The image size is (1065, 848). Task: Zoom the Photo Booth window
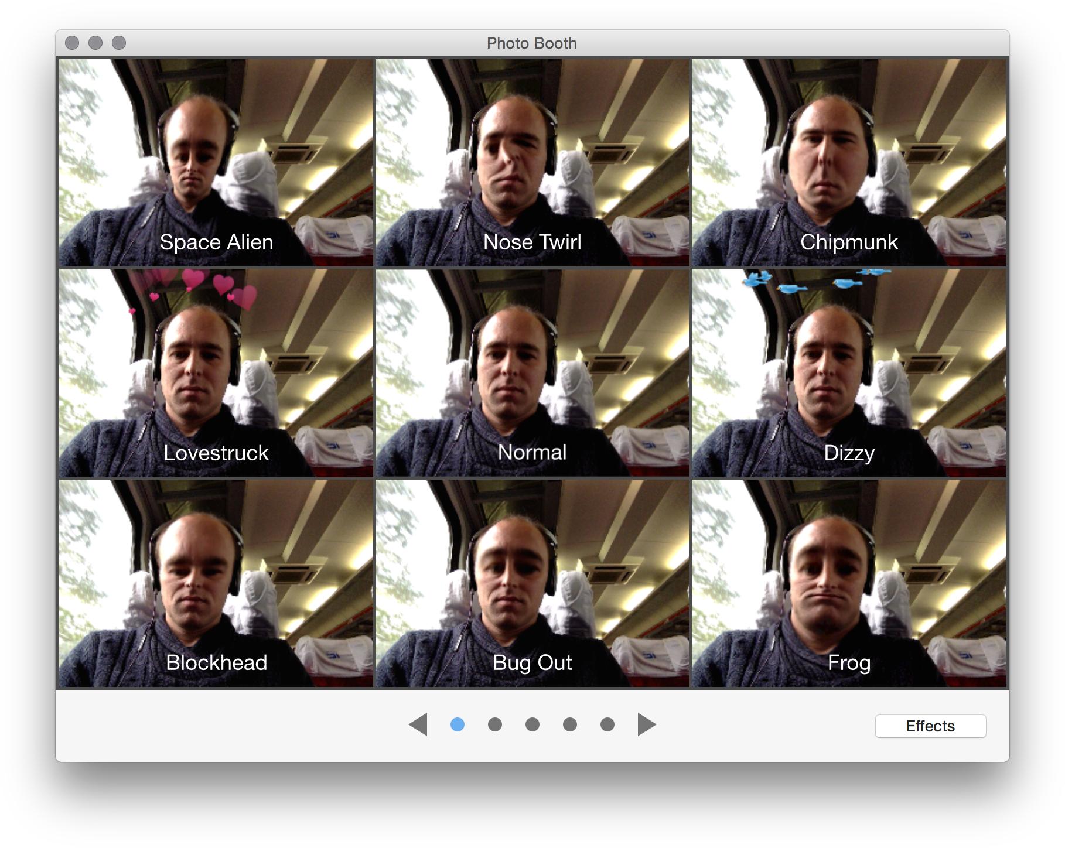coord(119,43)
